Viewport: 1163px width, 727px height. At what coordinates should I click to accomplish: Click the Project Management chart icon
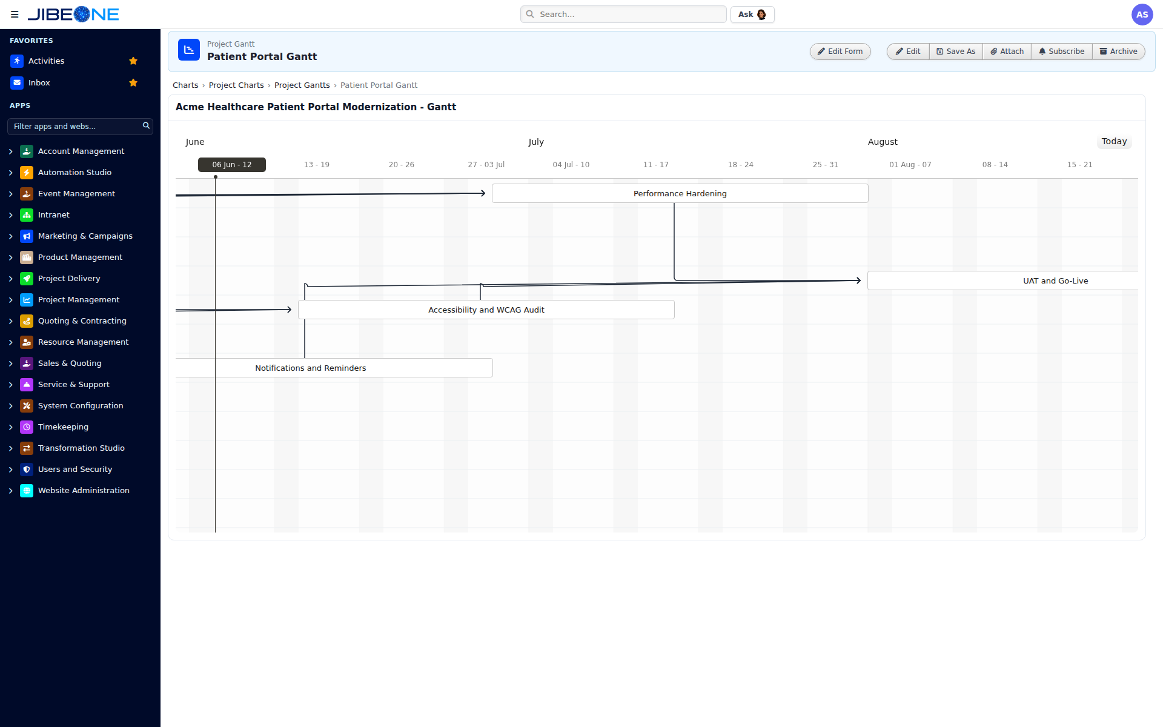(x=27, y=300)
